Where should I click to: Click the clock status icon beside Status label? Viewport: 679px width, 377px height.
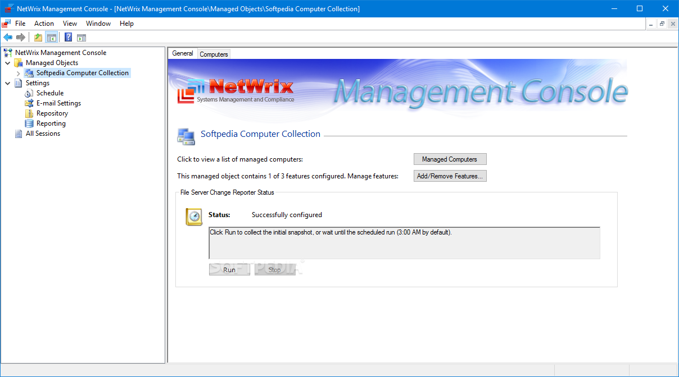[x=194, y=217]
